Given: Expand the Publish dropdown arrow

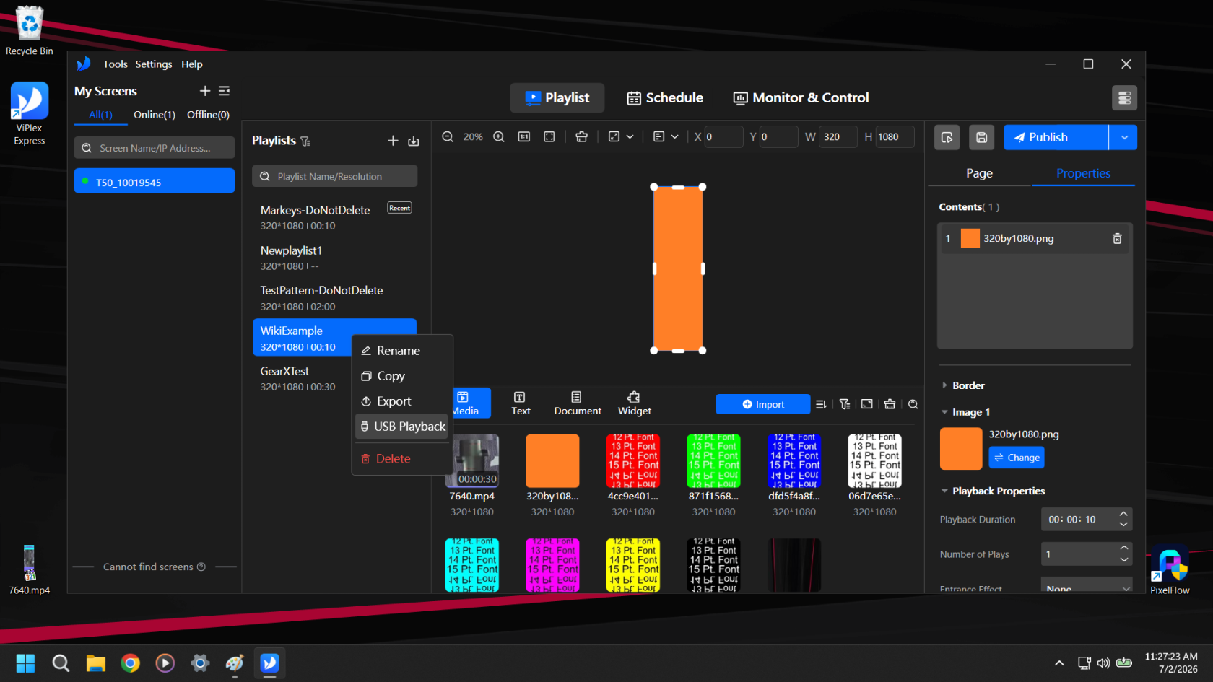Looking at the screenshot, I should (x=1123, y=137).
